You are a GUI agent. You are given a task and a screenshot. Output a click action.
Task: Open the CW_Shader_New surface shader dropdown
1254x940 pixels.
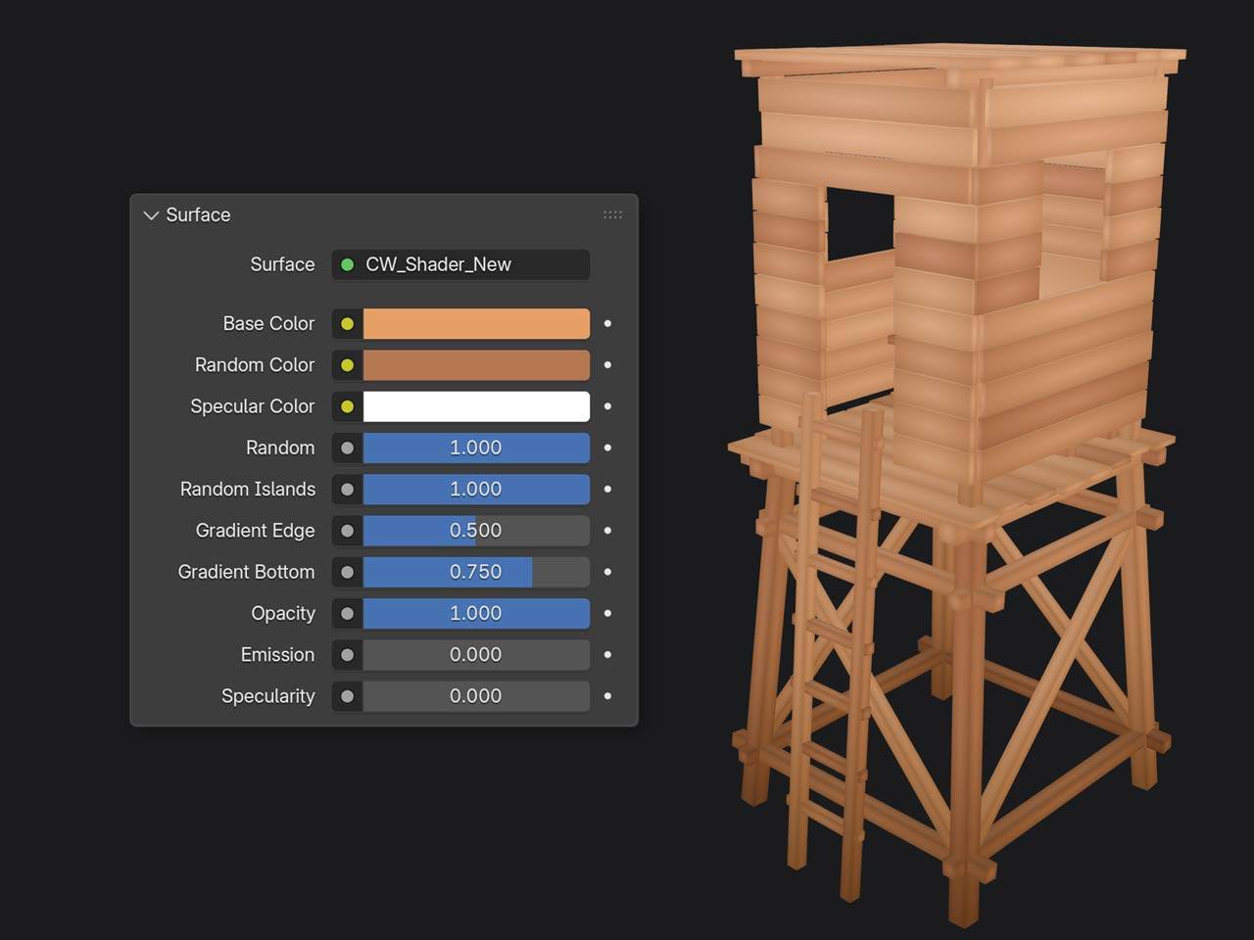click(460, 264)
